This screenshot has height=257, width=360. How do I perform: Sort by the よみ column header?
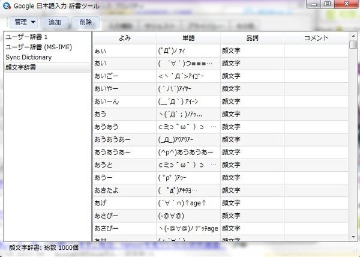click(124, 38)
